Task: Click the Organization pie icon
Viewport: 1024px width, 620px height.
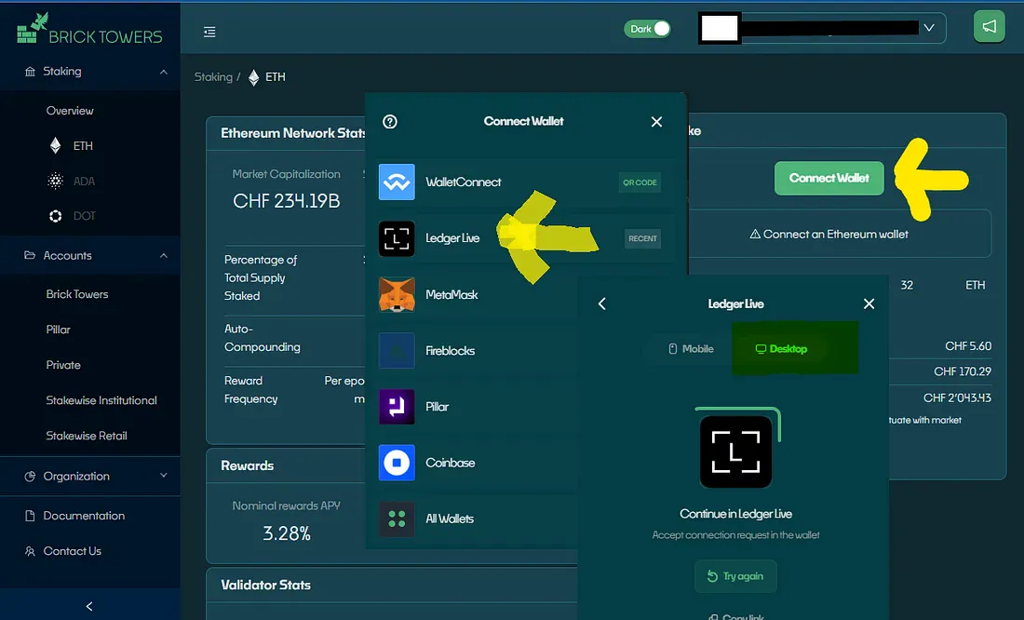Action: pyautogui.click(x=30, y=477)
